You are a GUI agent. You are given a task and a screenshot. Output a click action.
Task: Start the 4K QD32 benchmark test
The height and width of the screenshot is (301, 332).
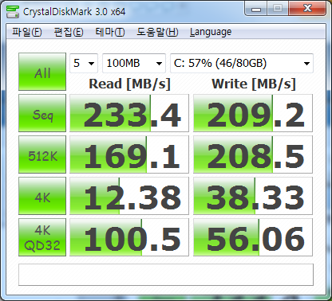[x=42, y=237]
